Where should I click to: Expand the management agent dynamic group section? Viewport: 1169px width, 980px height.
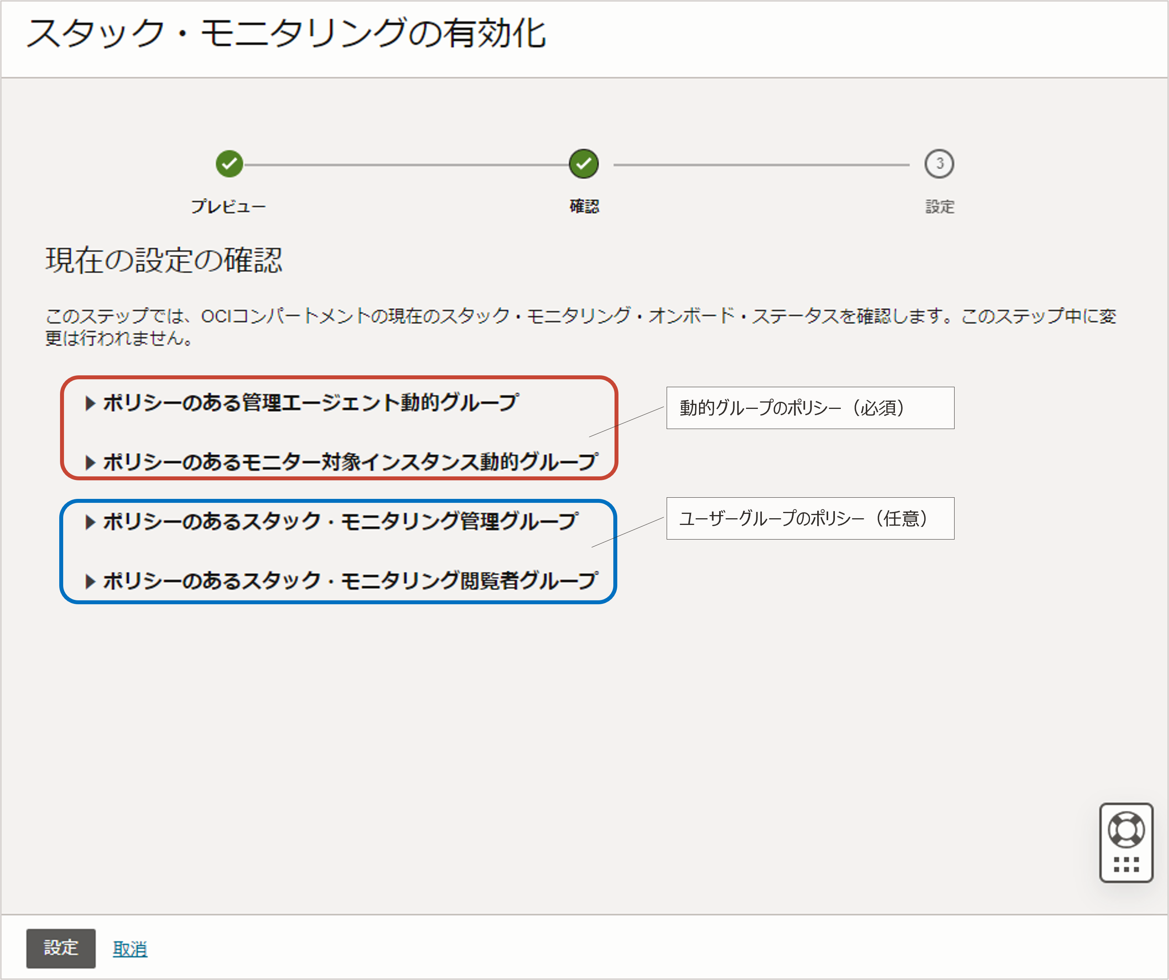[311, 403]
